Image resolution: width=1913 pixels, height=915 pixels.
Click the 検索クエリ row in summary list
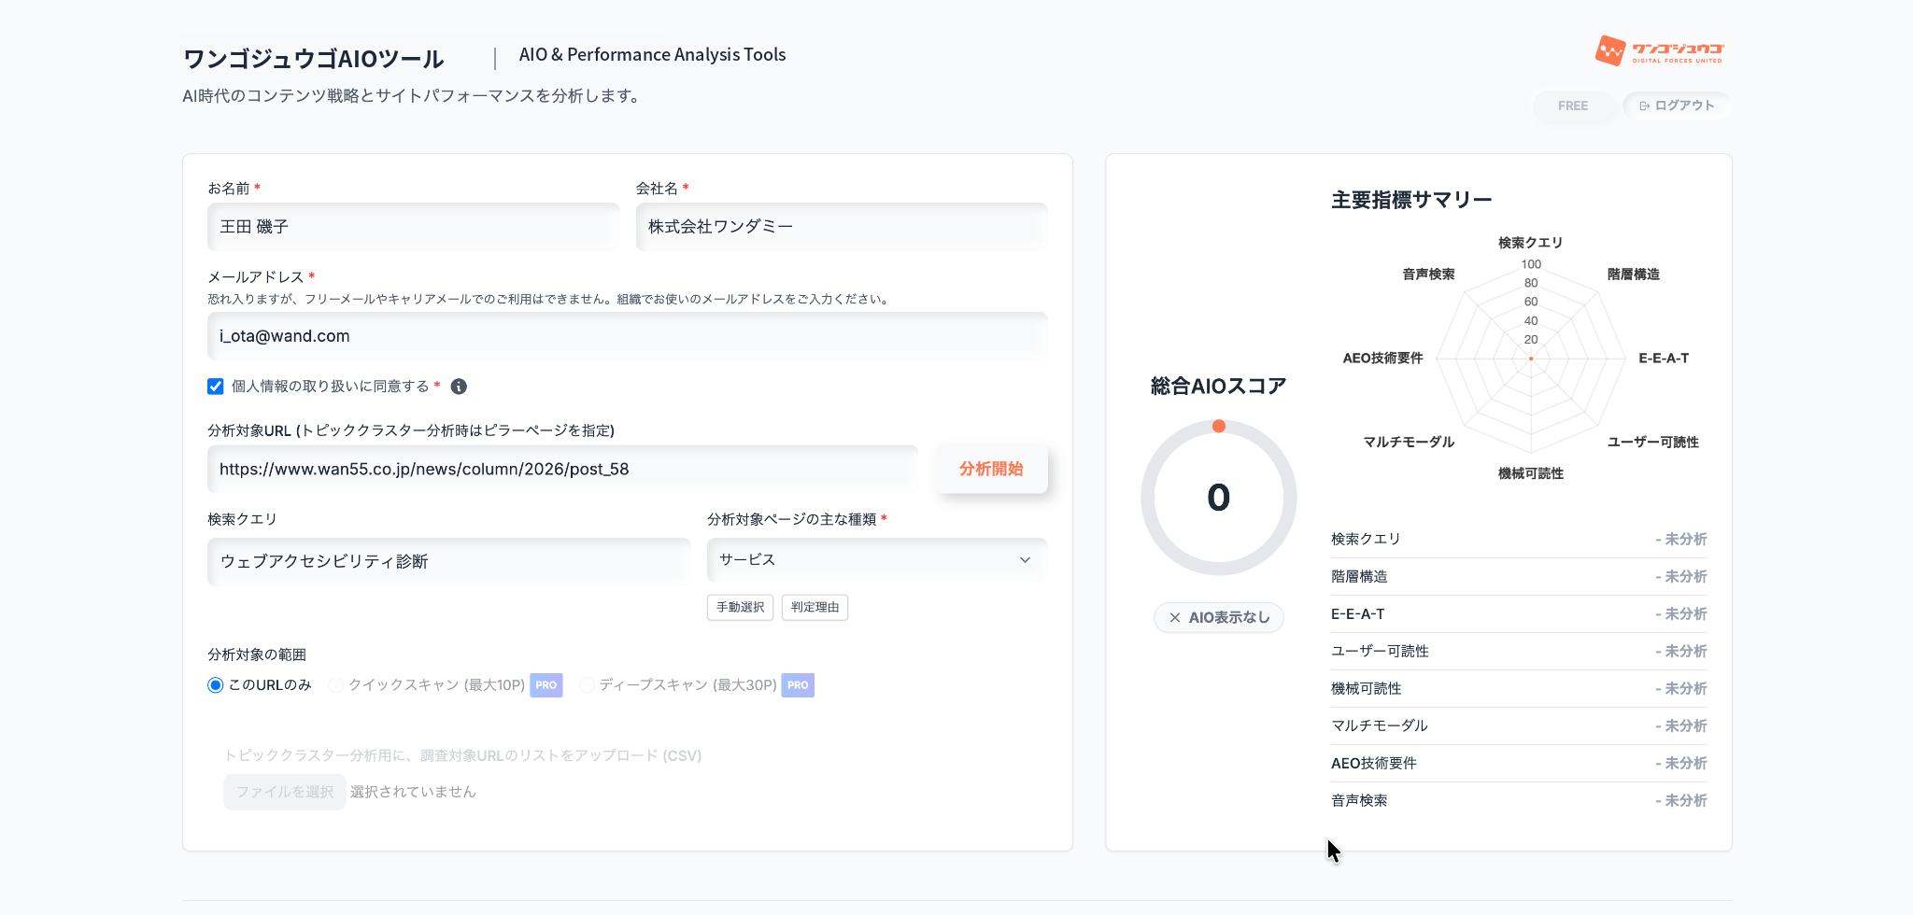tap(1519, 540)
